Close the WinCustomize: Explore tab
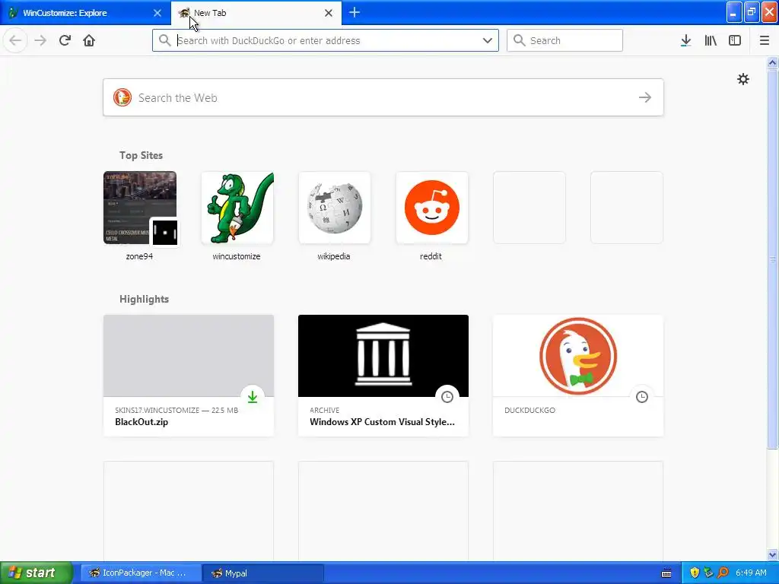779x584 pixels. pos(157,13)
